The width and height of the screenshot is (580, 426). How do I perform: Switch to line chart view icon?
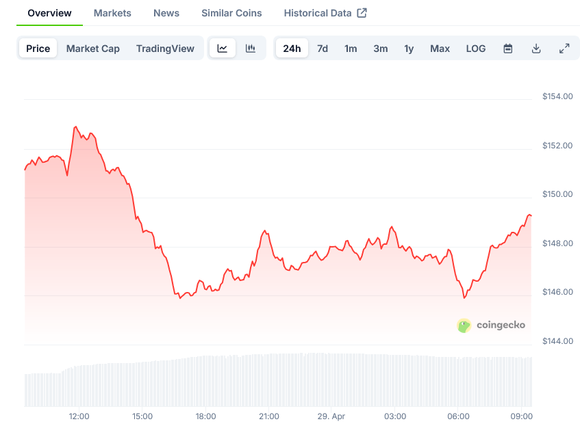pyautogui.click(x=223, y=49)
